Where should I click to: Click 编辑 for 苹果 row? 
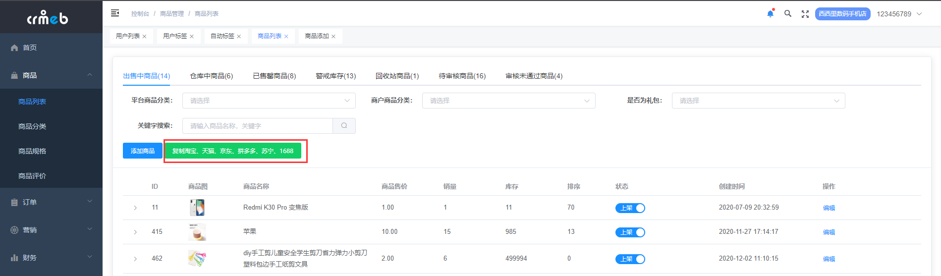[x=829, y=232]
